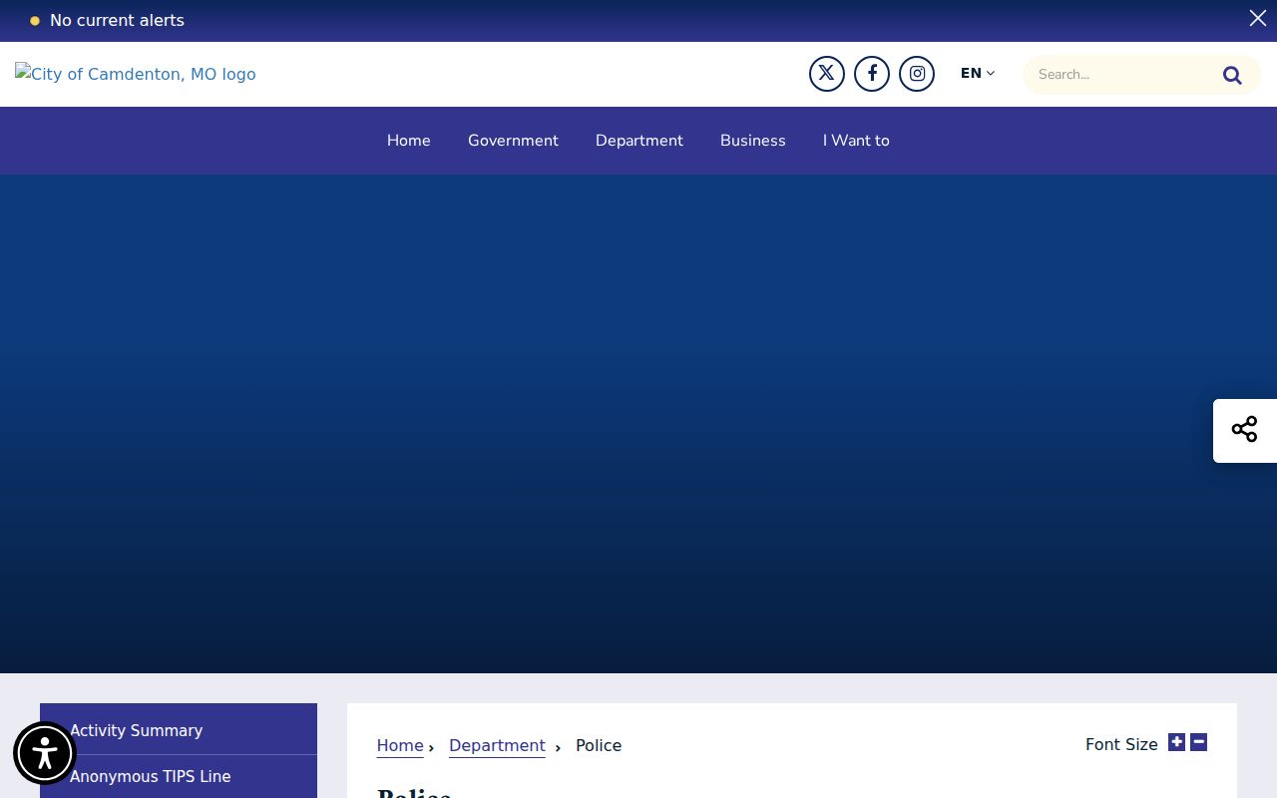Screen dimensions: 1277x798
Task: Open the share panel icon
Action: click(x=1244, y=430)
